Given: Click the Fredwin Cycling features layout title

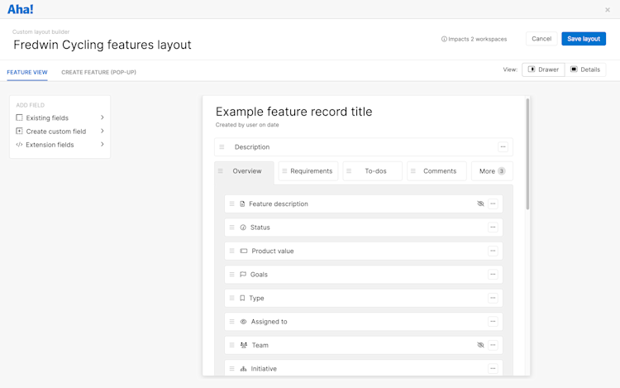Looking at the screenshot, I should [x=102, y=45].
